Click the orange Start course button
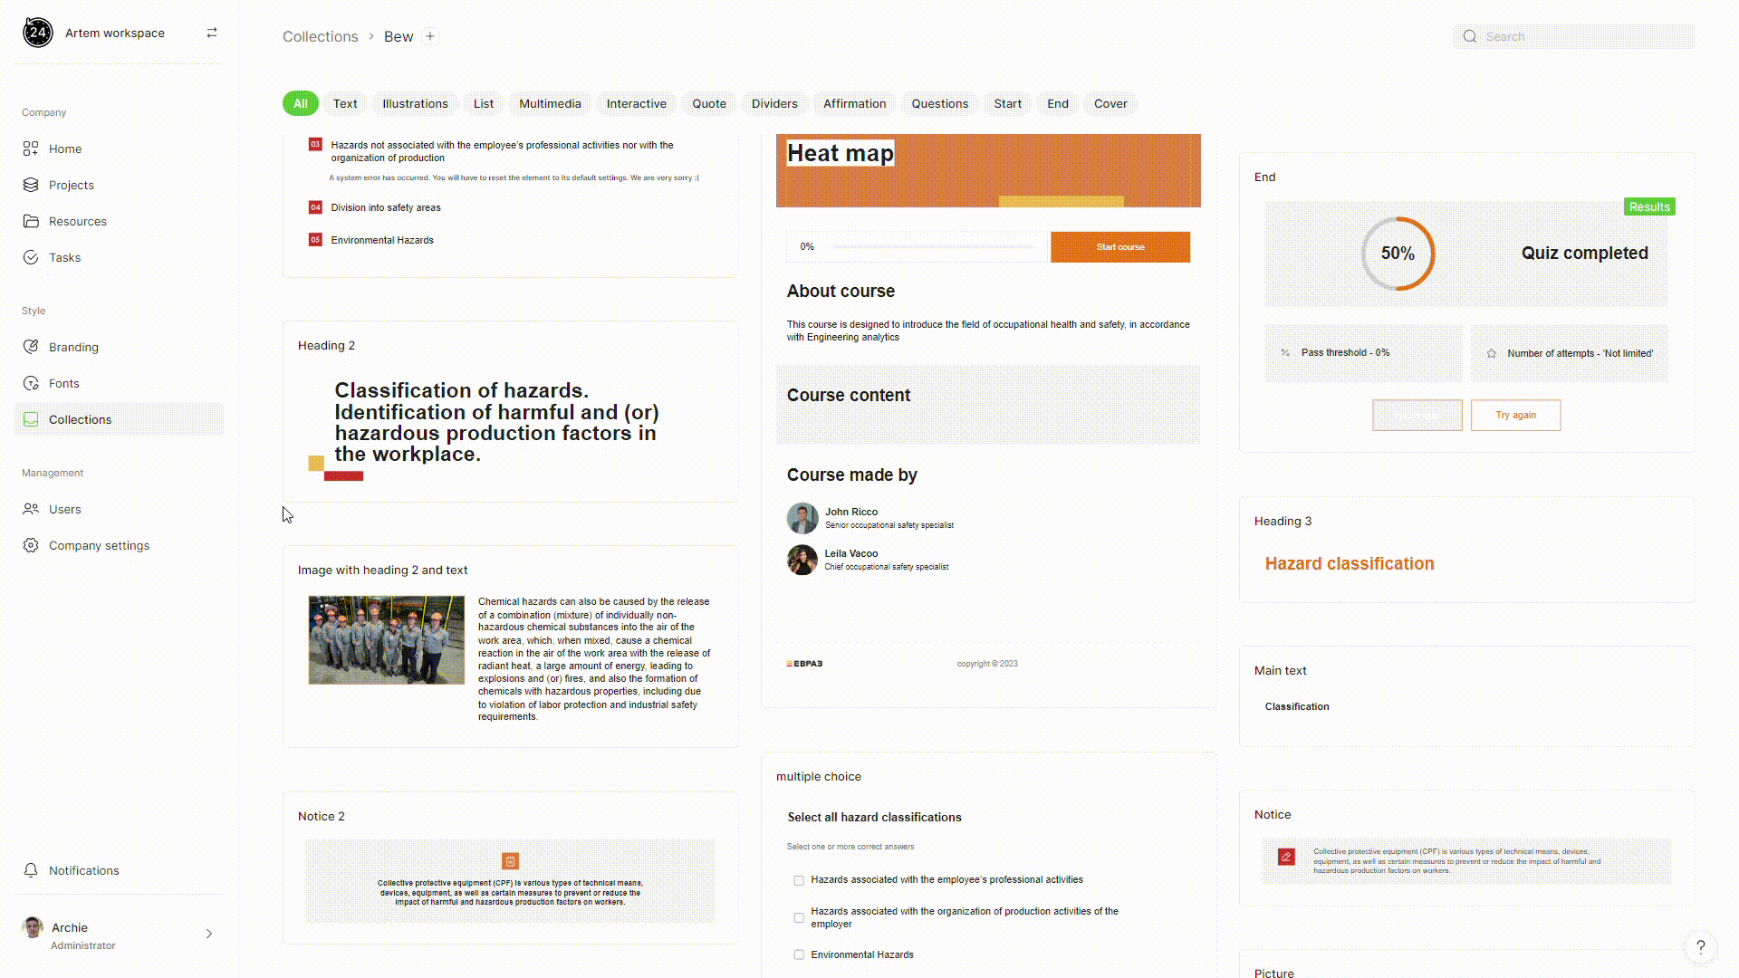 point(1119,247)
